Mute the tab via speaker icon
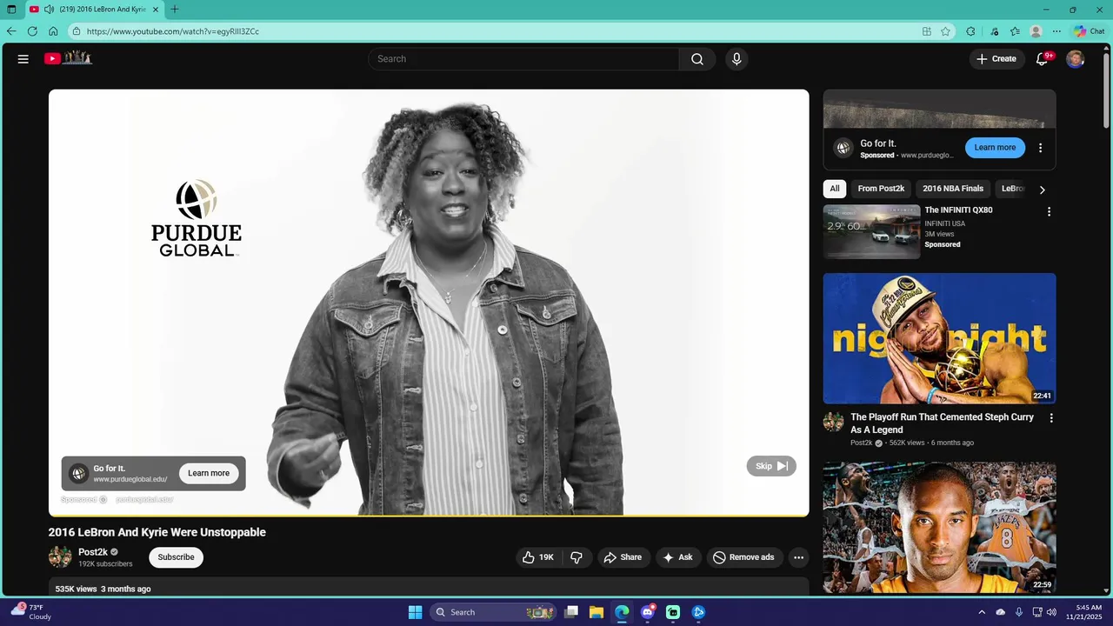 (x=50, y=10)
